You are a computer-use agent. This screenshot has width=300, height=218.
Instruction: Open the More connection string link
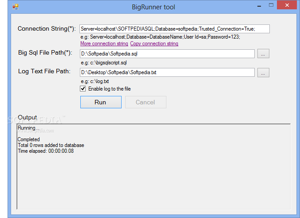tap(104, 44)
